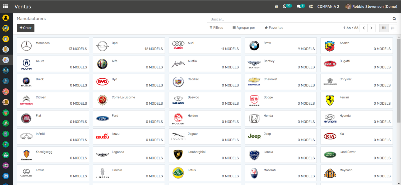Click the Jeep green logo
Viewport: 401px width, 185px height.
point(254,136)
